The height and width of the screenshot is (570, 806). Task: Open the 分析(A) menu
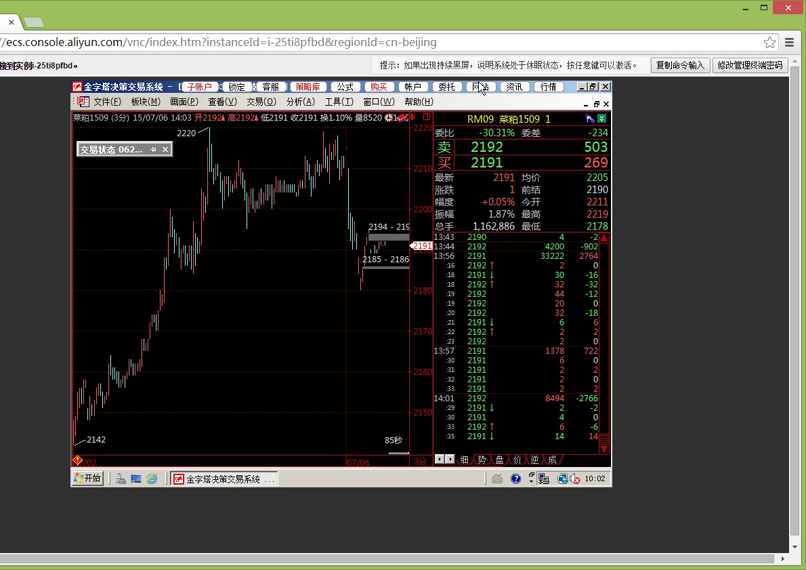[301, 102]
